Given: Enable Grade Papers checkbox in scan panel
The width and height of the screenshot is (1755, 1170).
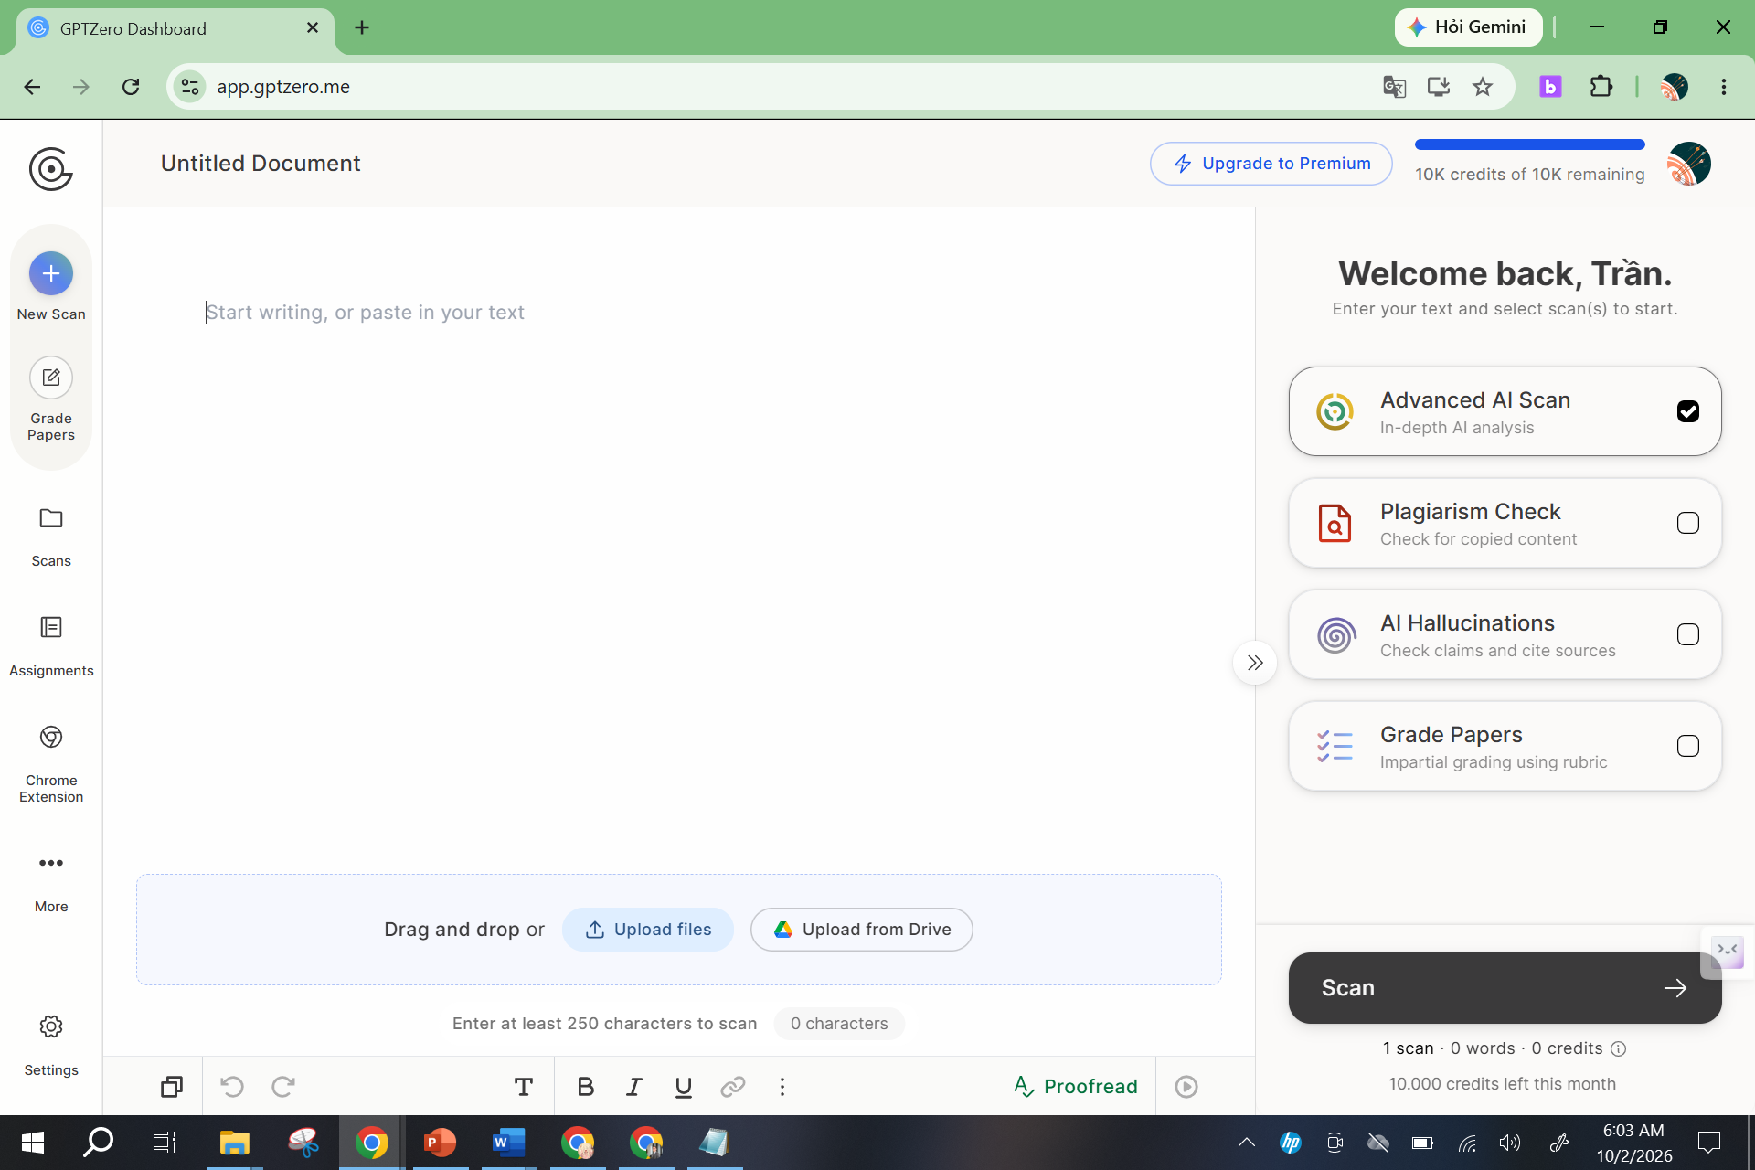Looking at the screenshot, I should [1687, 746].
